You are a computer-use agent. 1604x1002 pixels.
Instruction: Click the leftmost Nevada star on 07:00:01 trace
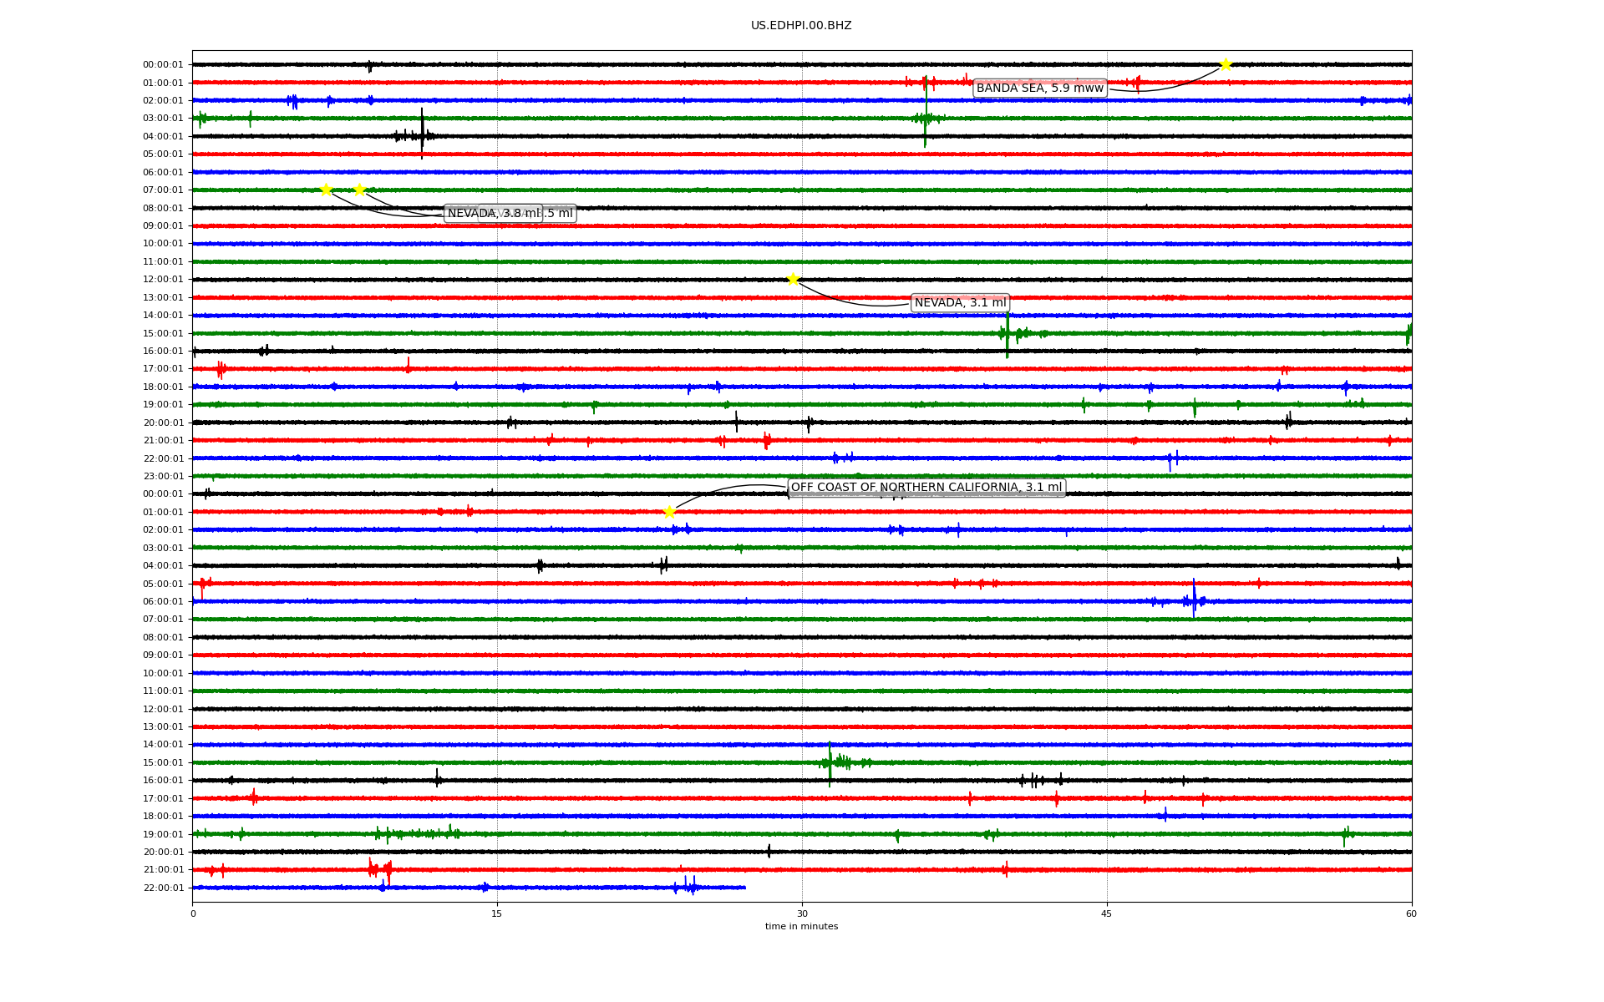tap(326, 190)
